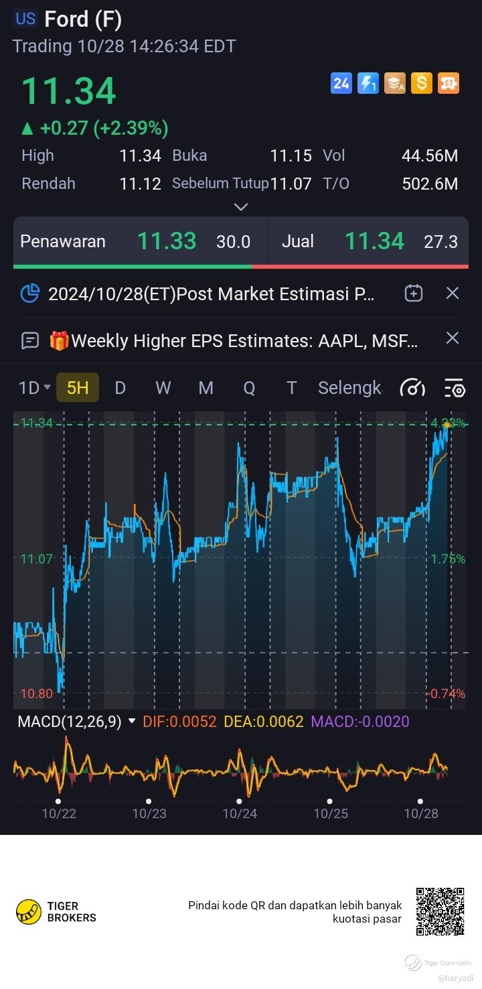Open the Selengk full chart tab
The height and width of the screenshot is (989, 482).
pyautogui.click(x=349, y=387)
